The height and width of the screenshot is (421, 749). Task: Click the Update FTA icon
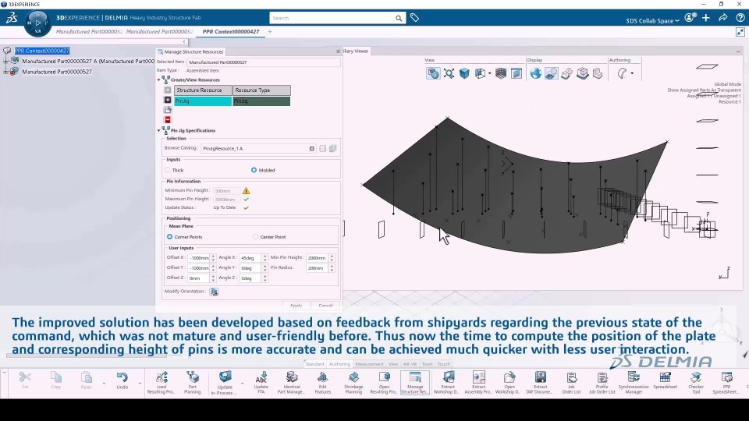point(261,382)
